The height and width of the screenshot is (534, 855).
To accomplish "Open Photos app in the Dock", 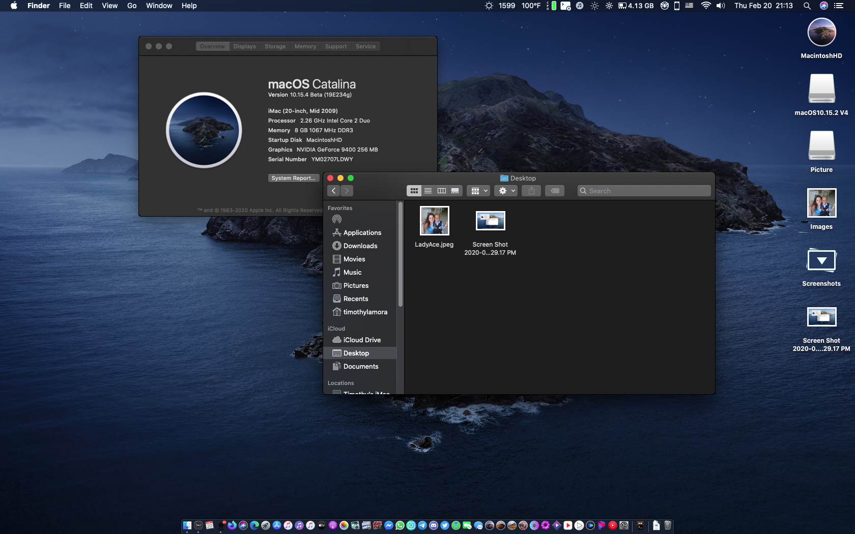I will point(344,525).
